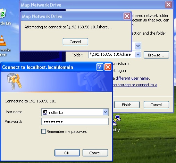Expand the User name dropdown arrow

point(105,112)
